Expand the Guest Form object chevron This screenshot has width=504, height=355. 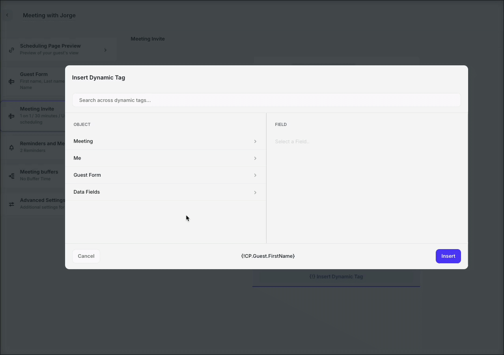point(255,175)
